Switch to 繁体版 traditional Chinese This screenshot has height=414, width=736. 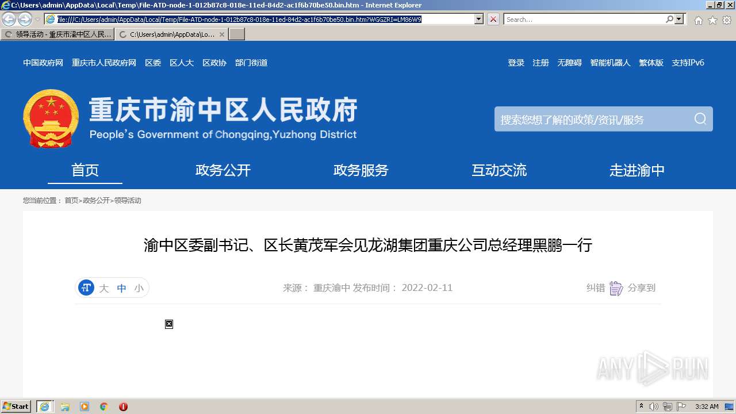tap(651, 63)
